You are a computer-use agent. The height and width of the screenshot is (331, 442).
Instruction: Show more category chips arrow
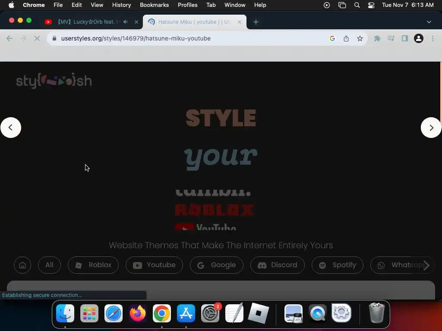coord(426,265)
